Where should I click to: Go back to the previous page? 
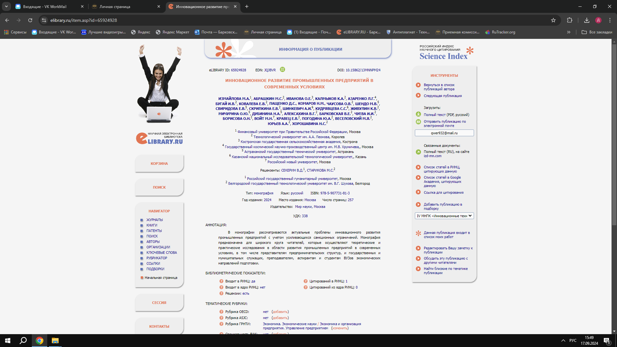[x=7, y=20]
